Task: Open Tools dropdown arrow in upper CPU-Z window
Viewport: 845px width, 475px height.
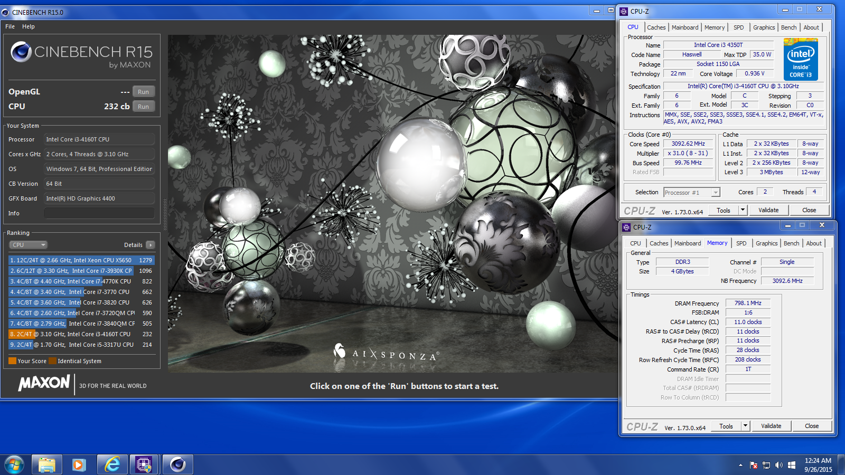Action: 743,210
